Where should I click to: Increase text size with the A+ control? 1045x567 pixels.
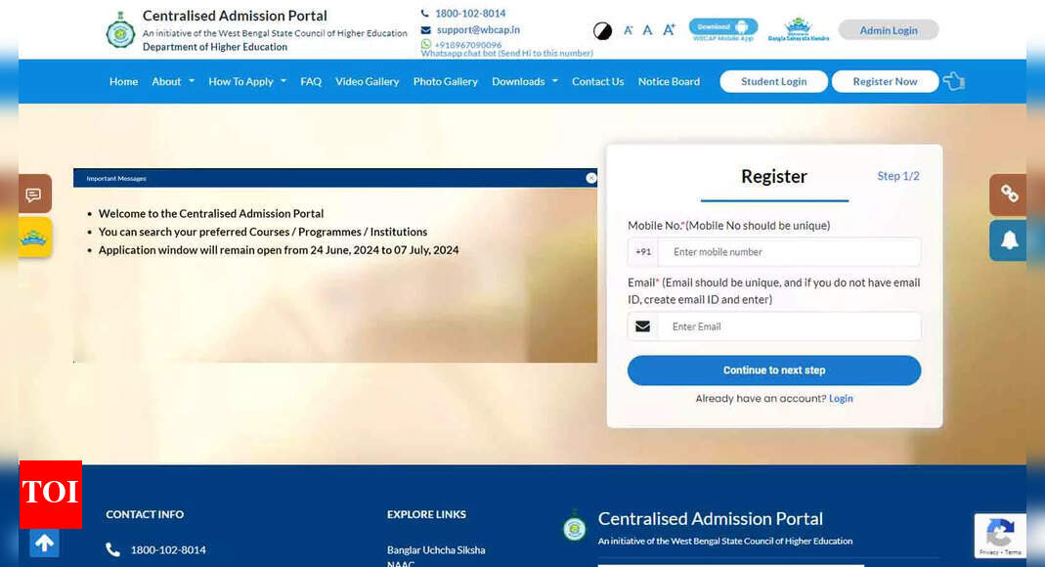[669, 30]
